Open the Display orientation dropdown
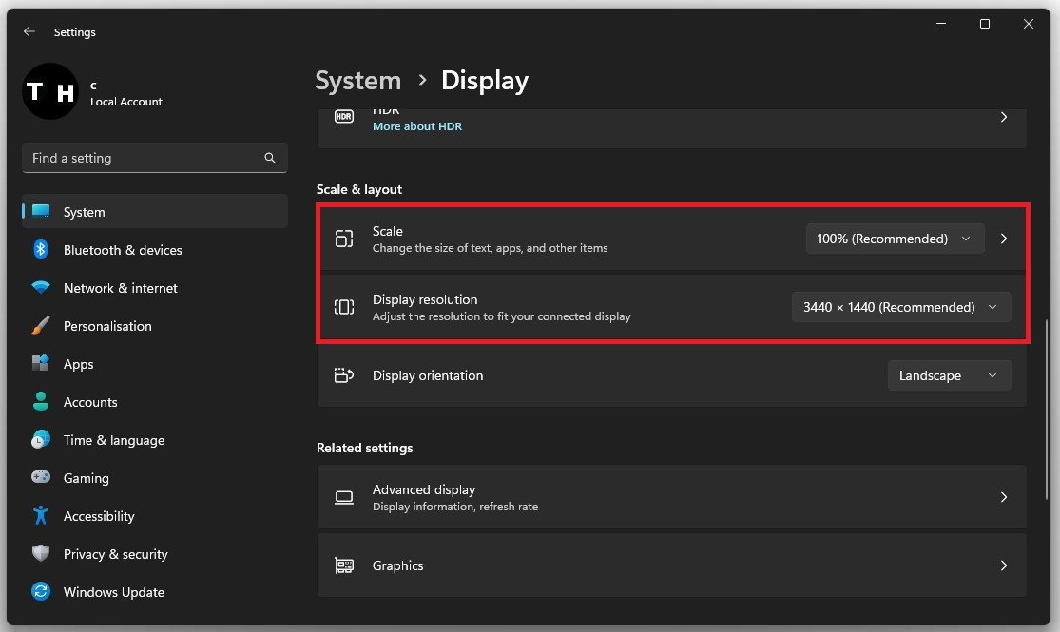Screen dimensions: 1060x632 pos(948,375)
